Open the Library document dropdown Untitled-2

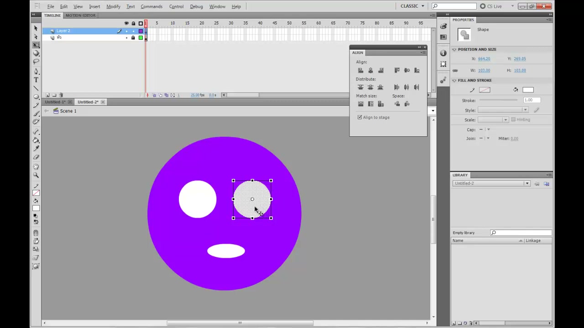click(x=491, y=184)
